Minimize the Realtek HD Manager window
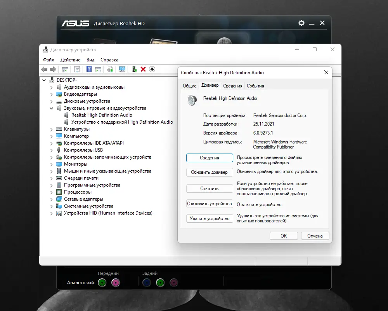Screen dimensions: 388x311 [312, 23]
